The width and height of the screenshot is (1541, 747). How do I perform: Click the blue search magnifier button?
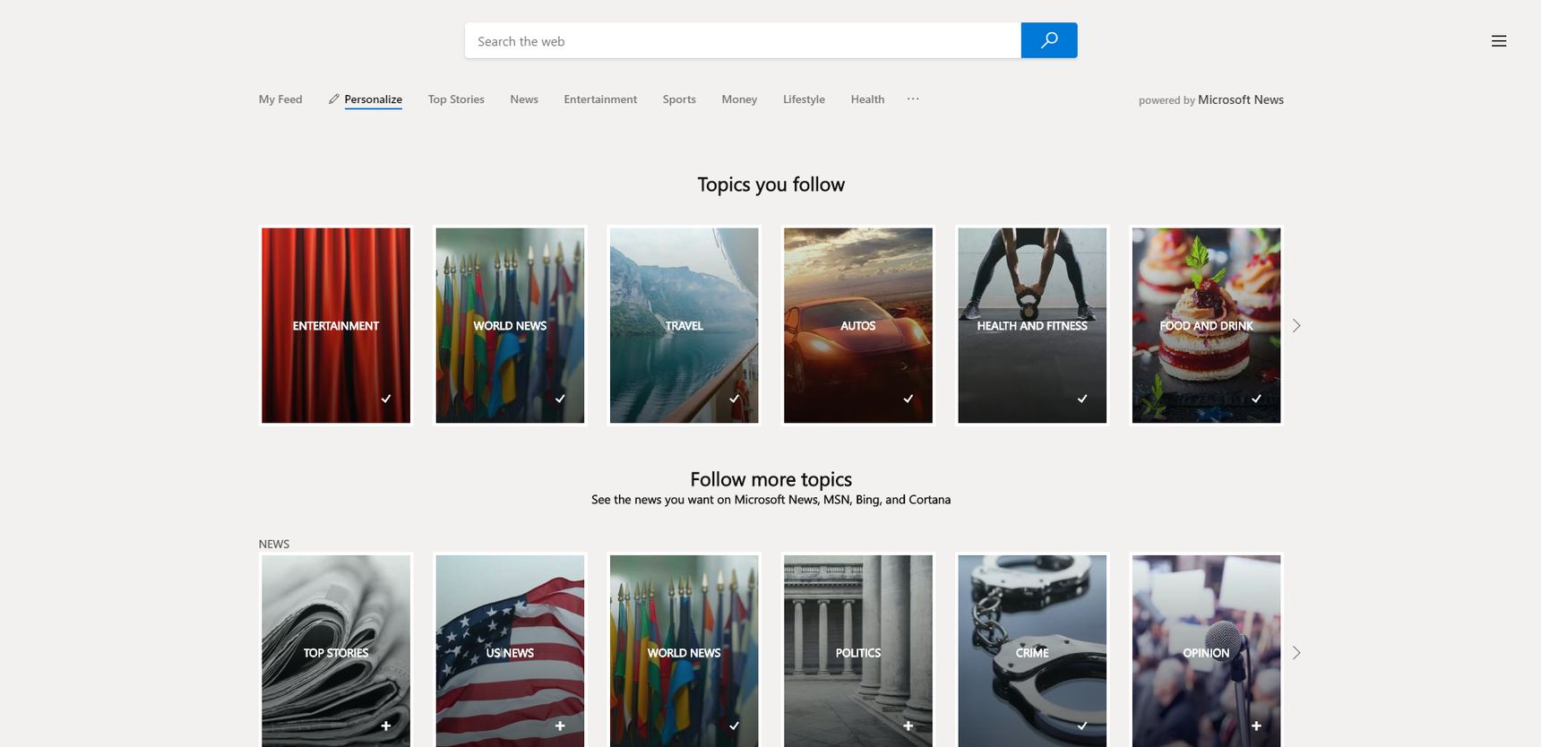tap(1049, 40)
